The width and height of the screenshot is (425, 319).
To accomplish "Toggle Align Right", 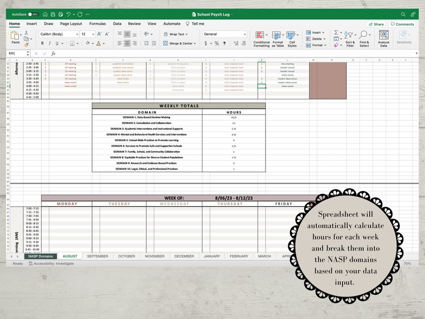I will [x=135, y=43].
